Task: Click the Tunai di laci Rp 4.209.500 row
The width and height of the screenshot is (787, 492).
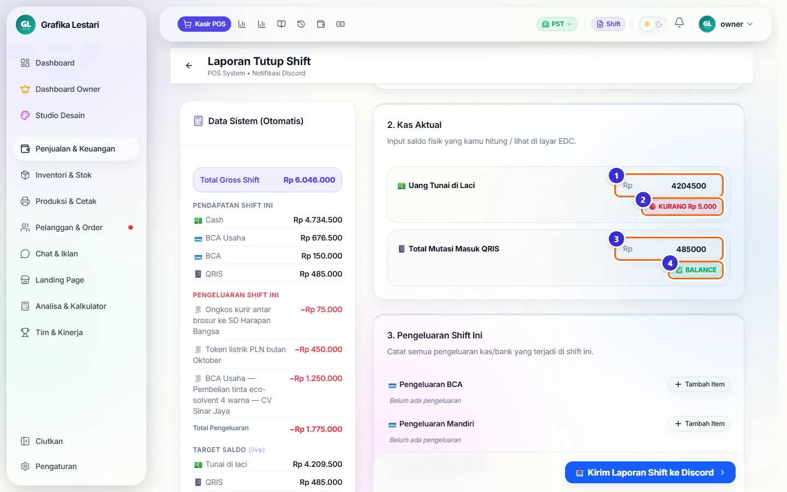Action: 267,464
